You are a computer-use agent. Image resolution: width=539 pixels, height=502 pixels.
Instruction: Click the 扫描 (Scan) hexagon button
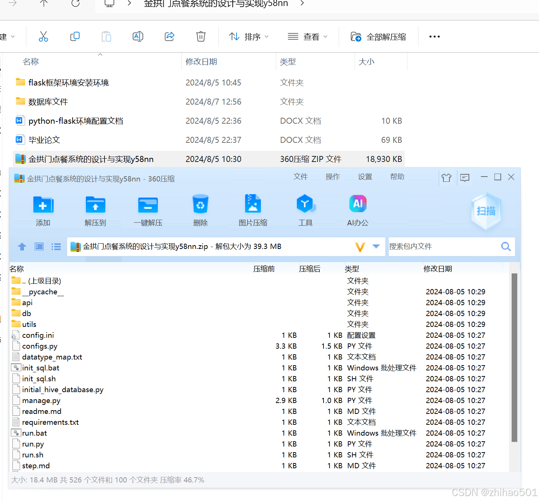tap(486, 211)
